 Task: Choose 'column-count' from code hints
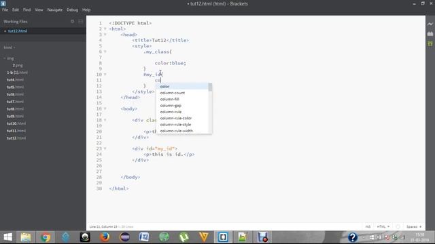(182, 93)
